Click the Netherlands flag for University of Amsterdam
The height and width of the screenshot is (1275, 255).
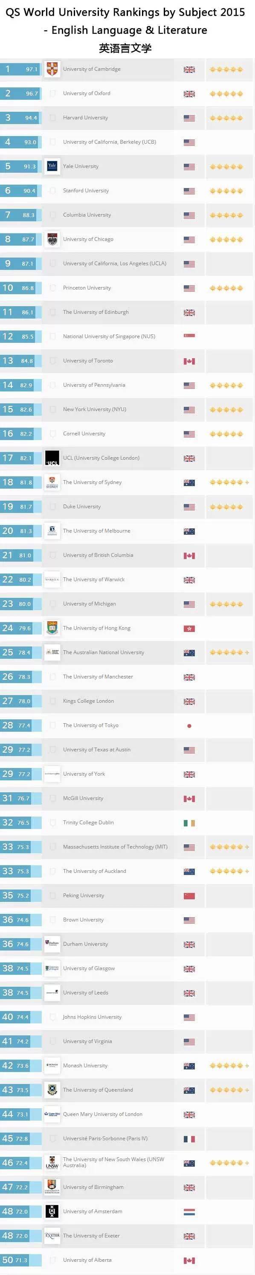pos(189,1211)
